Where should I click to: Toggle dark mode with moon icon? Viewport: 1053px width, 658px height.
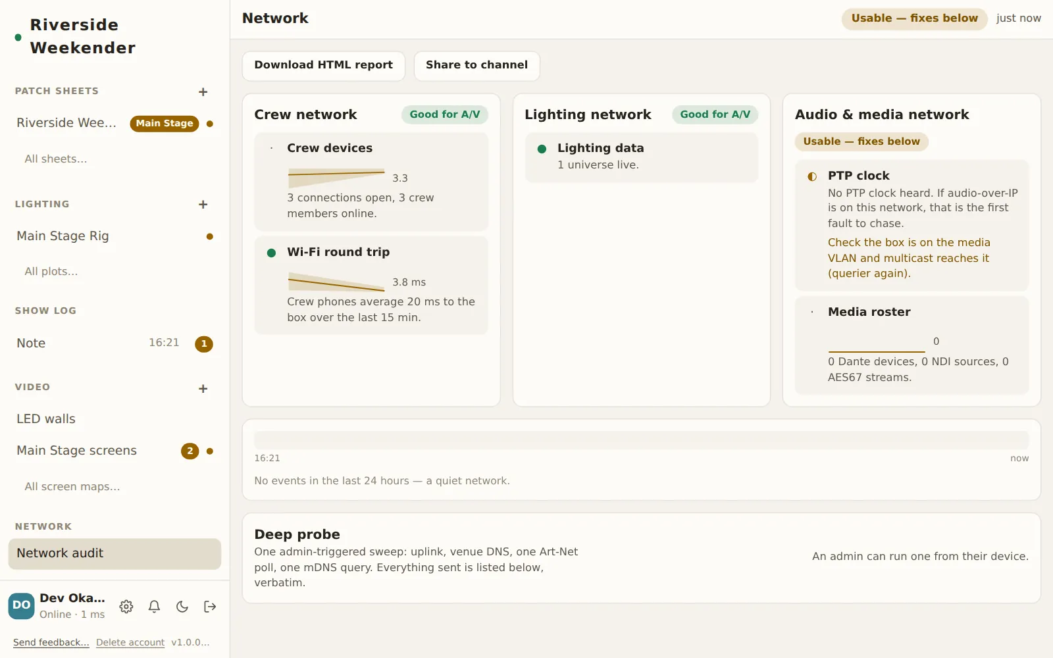pos(182,607)
